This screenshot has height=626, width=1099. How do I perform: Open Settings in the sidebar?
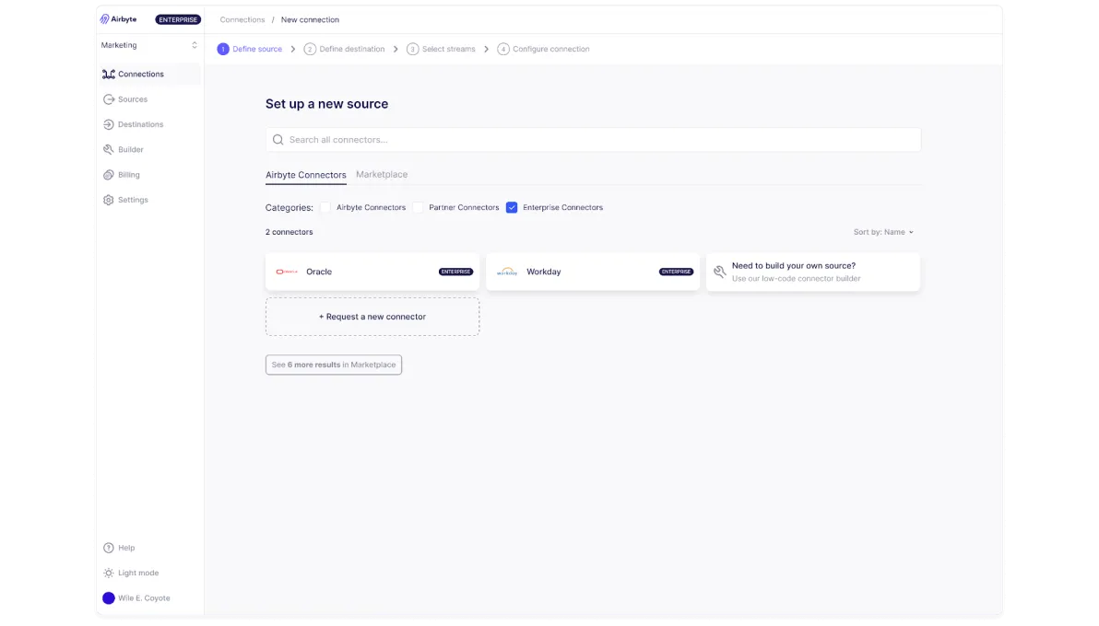[150, 201]
